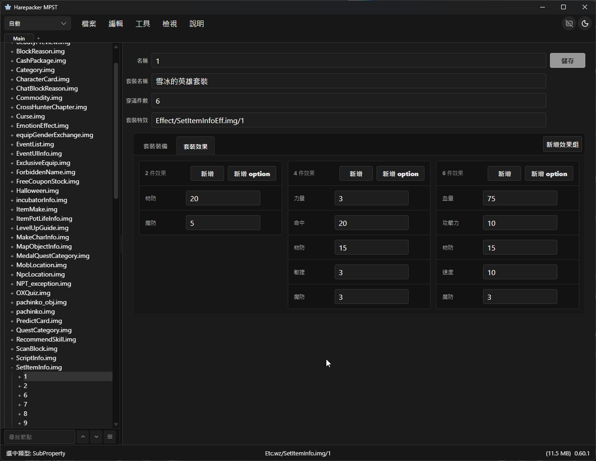Open the 工具 menu
Viewport: 596px width, 461px height.
(143, 24)
